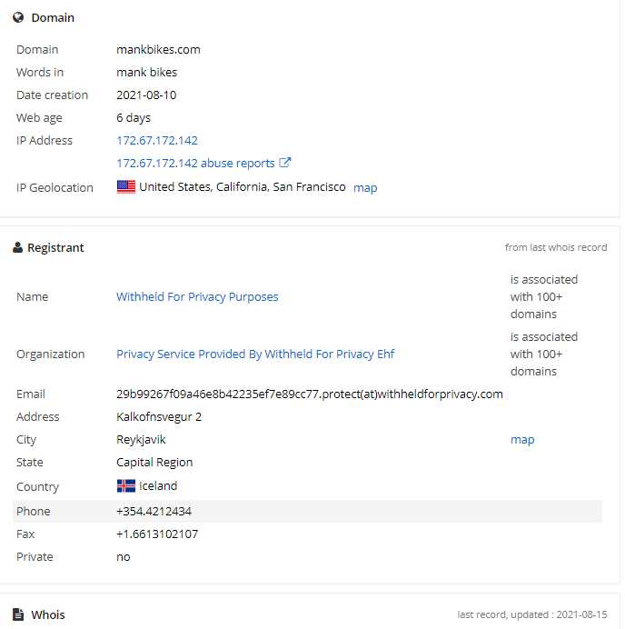Click the registrant email address text
The height and width of the screenshot is (629, 625).
[310, 394]
